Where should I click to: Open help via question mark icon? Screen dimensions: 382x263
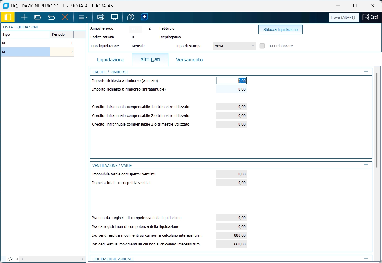pyautogui.click(x=131, y=17)
